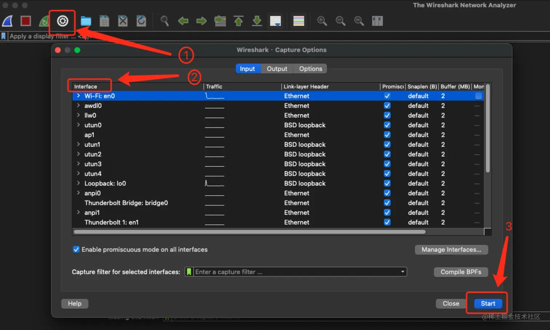Reload the capture file
The width and height of the screenshot is (550, 330).
coord(141,21)
